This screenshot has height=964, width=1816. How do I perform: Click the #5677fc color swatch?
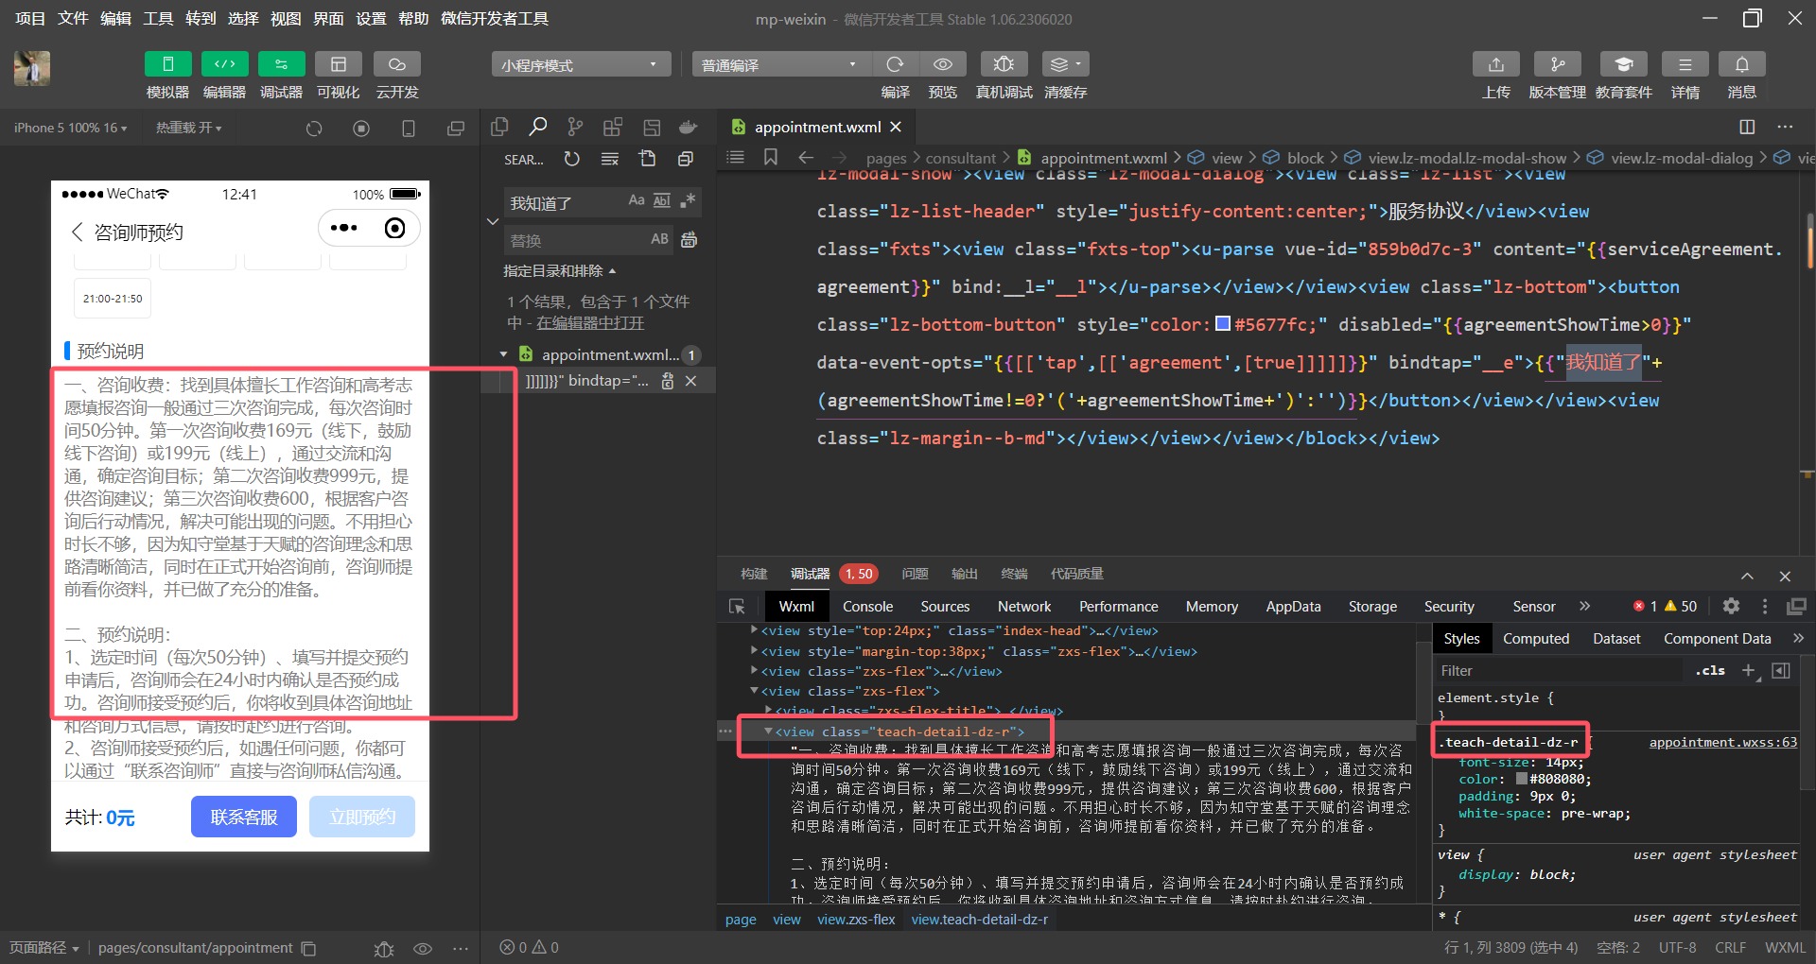click(1222, 323)
